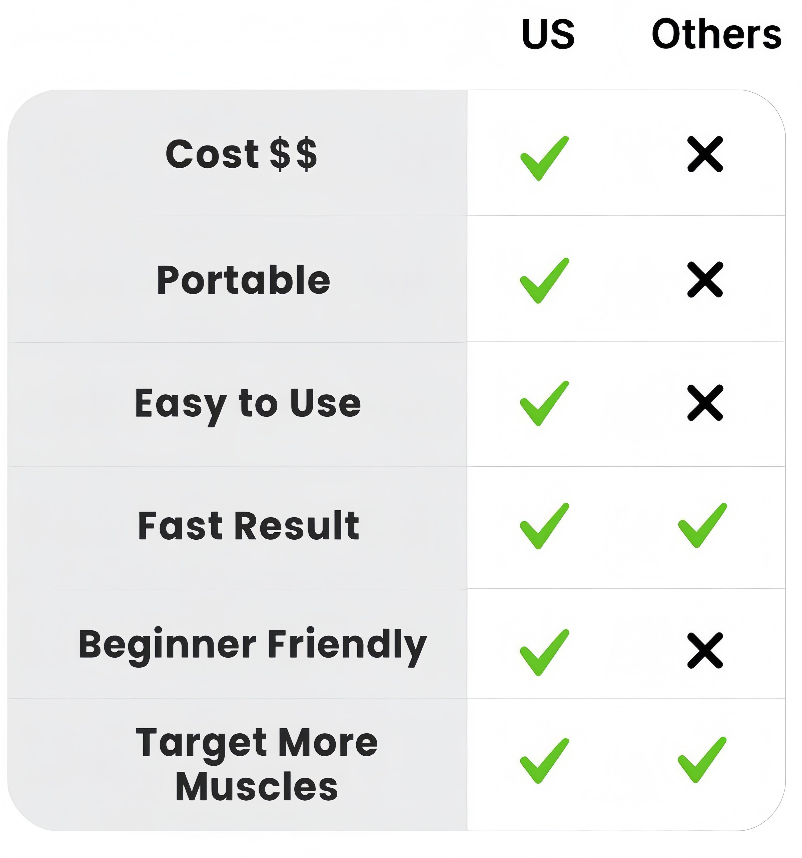The width and height of the screenshot is (802, 858).
Task: Click the Portable feature label
Action: pyautogui.click(x=243, y=280)
